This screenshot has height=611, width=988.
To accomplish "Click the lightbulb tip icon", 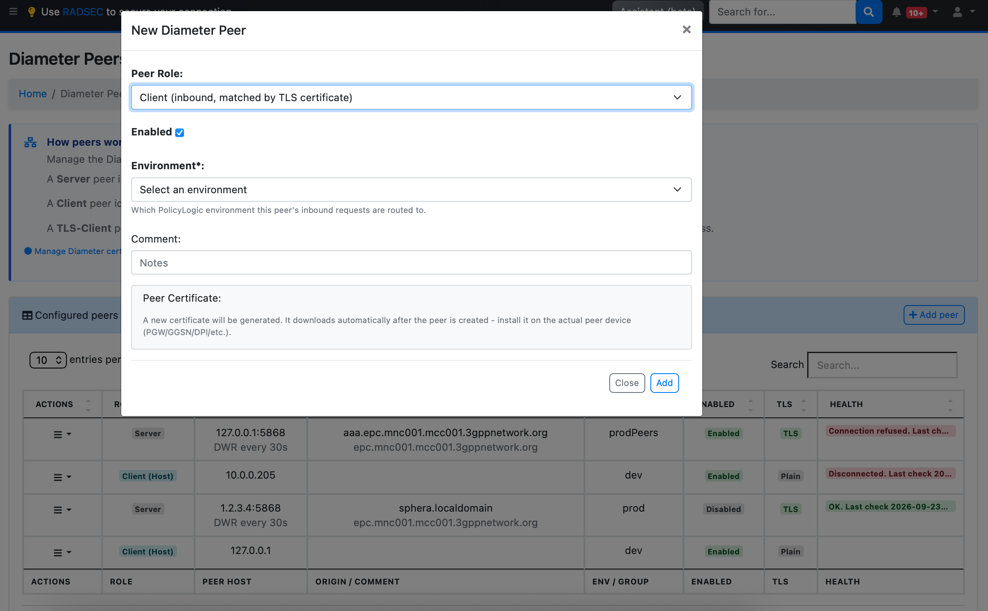I will (x=31, y=12).
